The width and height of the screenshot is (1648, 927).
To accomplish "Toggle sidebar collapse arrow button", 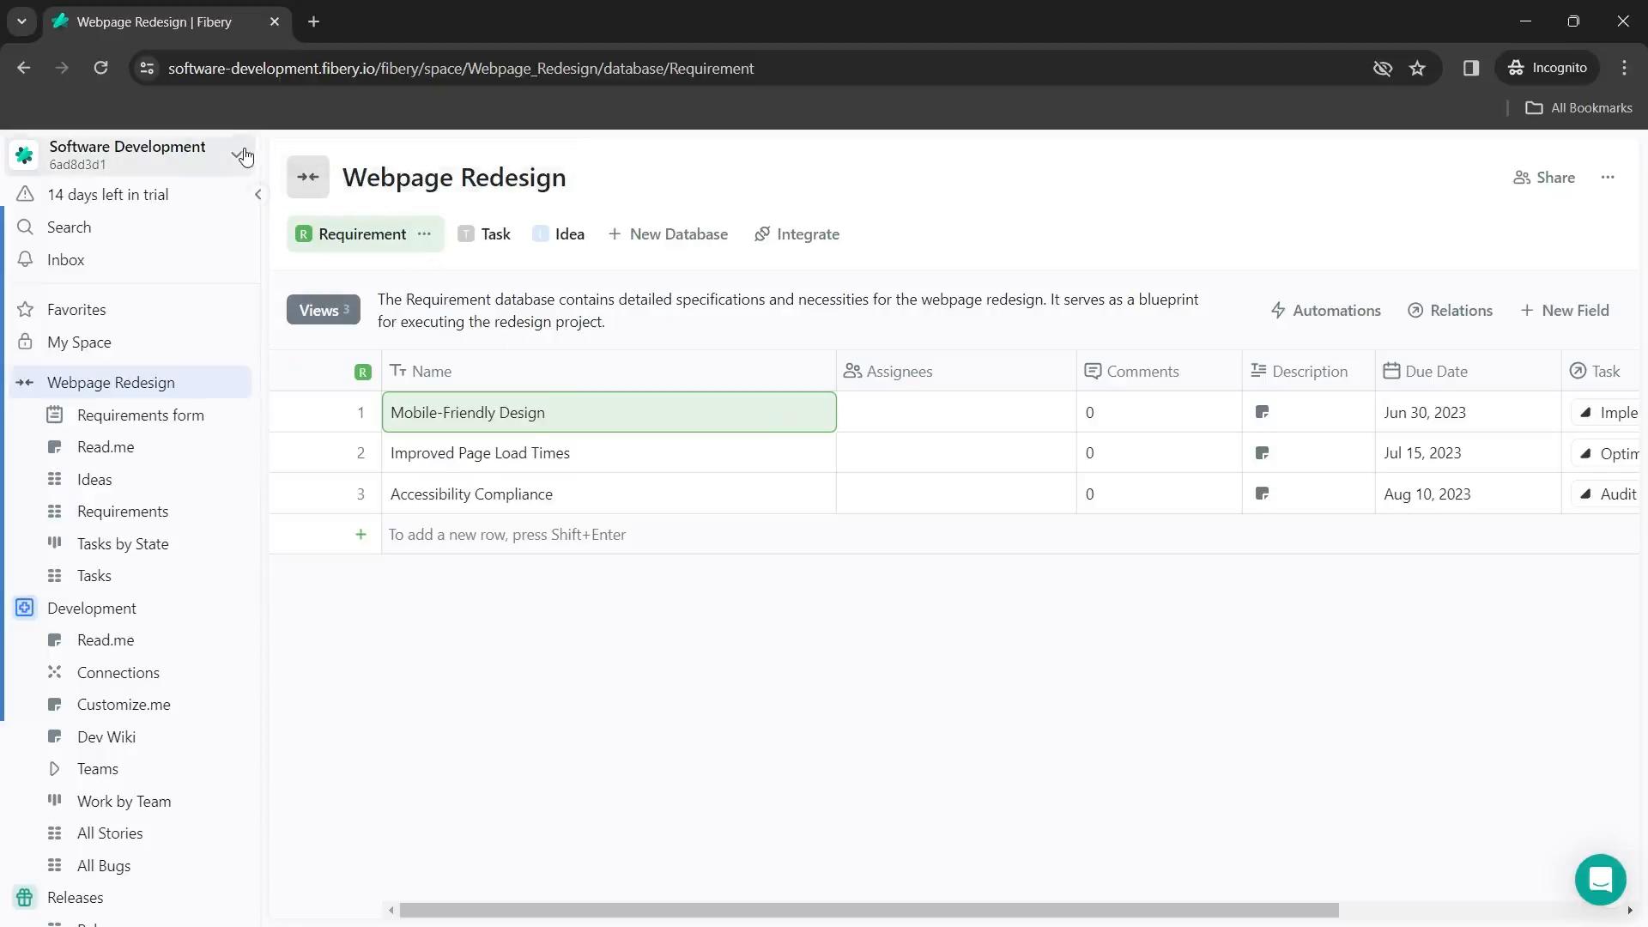I will point(257,195).
